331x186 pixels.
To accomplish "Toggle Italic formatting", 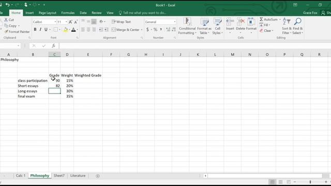I will (x=40, y=29).
